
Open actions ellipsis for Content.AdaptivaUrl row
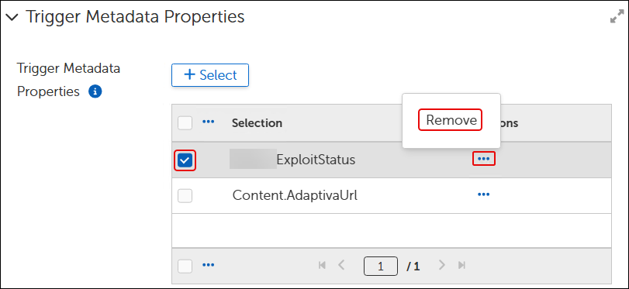(x=484, y=194)
